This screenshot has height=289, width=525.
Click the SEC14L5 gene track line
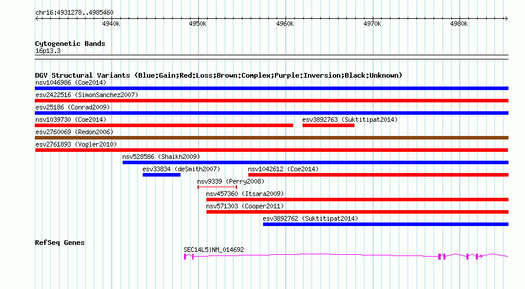click(346, 256)
